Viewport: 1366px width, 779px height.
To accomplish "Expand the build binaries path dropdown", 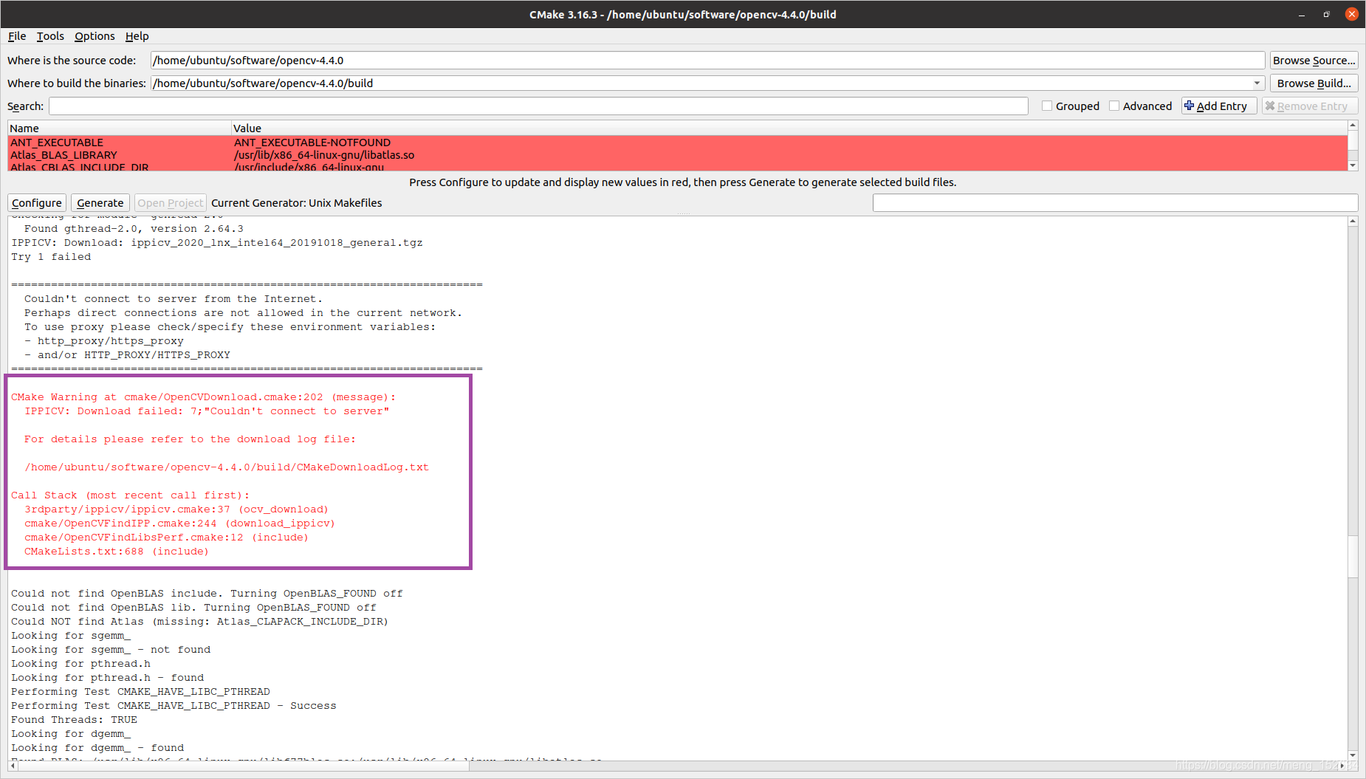I will (1257, 83).
